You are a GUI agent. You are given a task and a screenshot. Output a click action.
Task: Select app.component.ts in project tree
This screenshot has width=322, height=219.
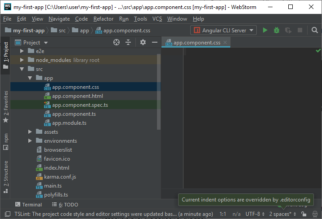[x=85, y=114]
